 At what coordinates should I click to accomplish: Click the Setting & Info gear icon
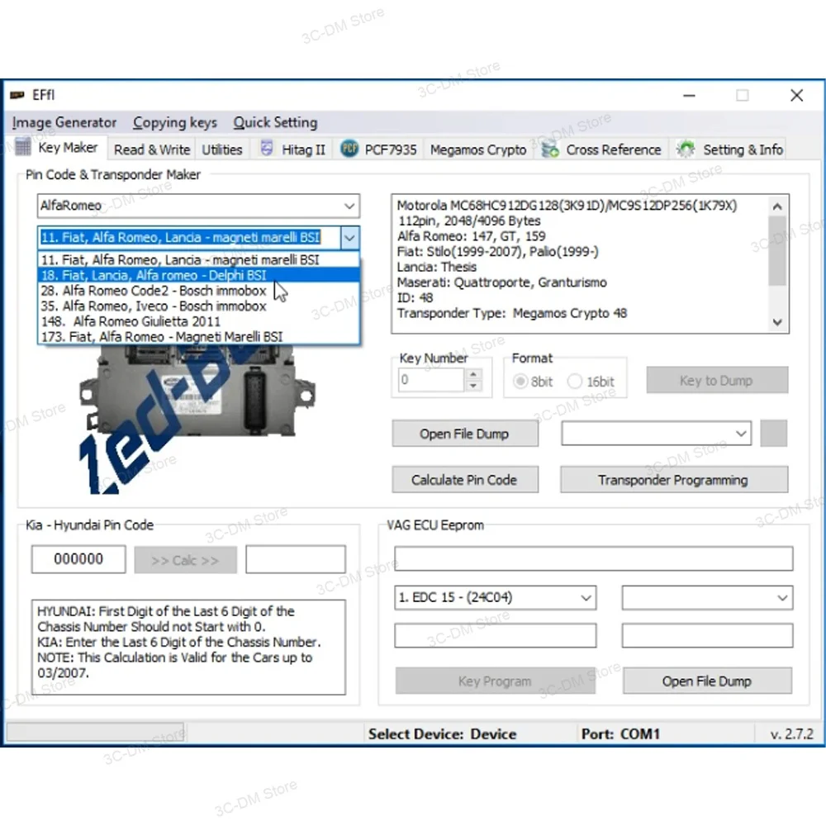point(686,150)
